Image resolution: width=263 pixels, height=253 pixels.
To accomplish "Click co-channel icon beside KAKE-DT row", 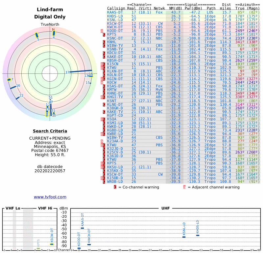I will pos(104,57).
